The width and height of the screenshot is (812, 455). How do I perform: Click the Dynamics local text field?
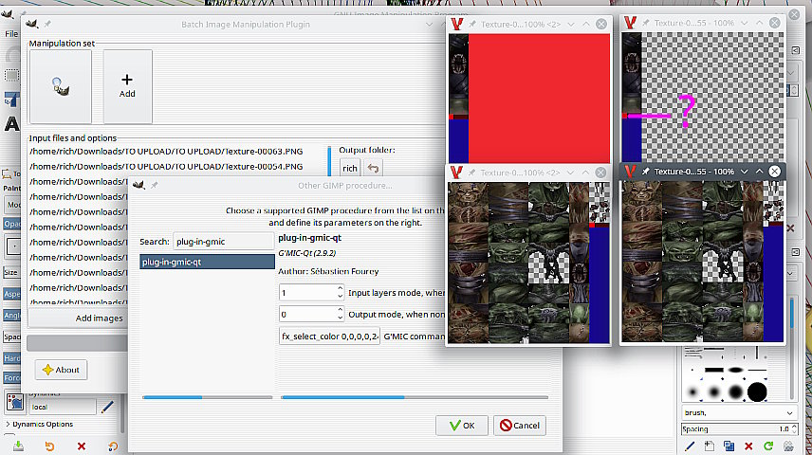pyautogui.click(x=62, y=407)
